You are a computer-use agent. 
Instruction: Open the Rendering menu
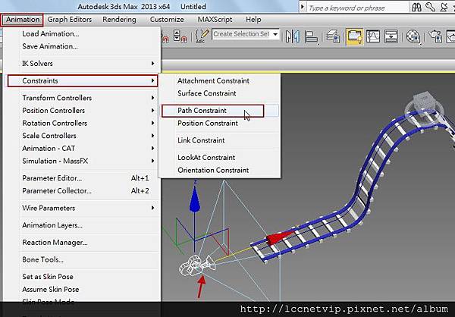pos(119,19)
